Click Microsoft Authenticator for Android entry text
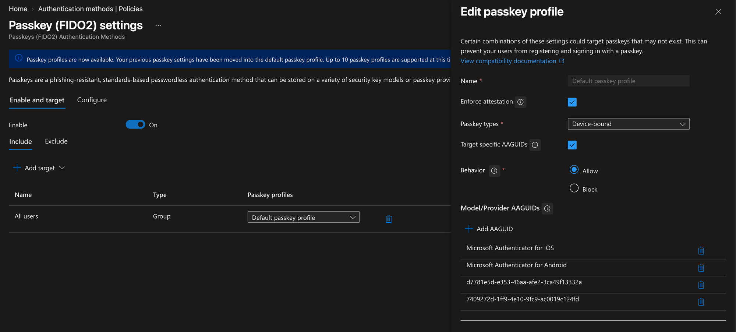Image resolution: width=736 pixels, height=332 pixels. click(516, 265)
